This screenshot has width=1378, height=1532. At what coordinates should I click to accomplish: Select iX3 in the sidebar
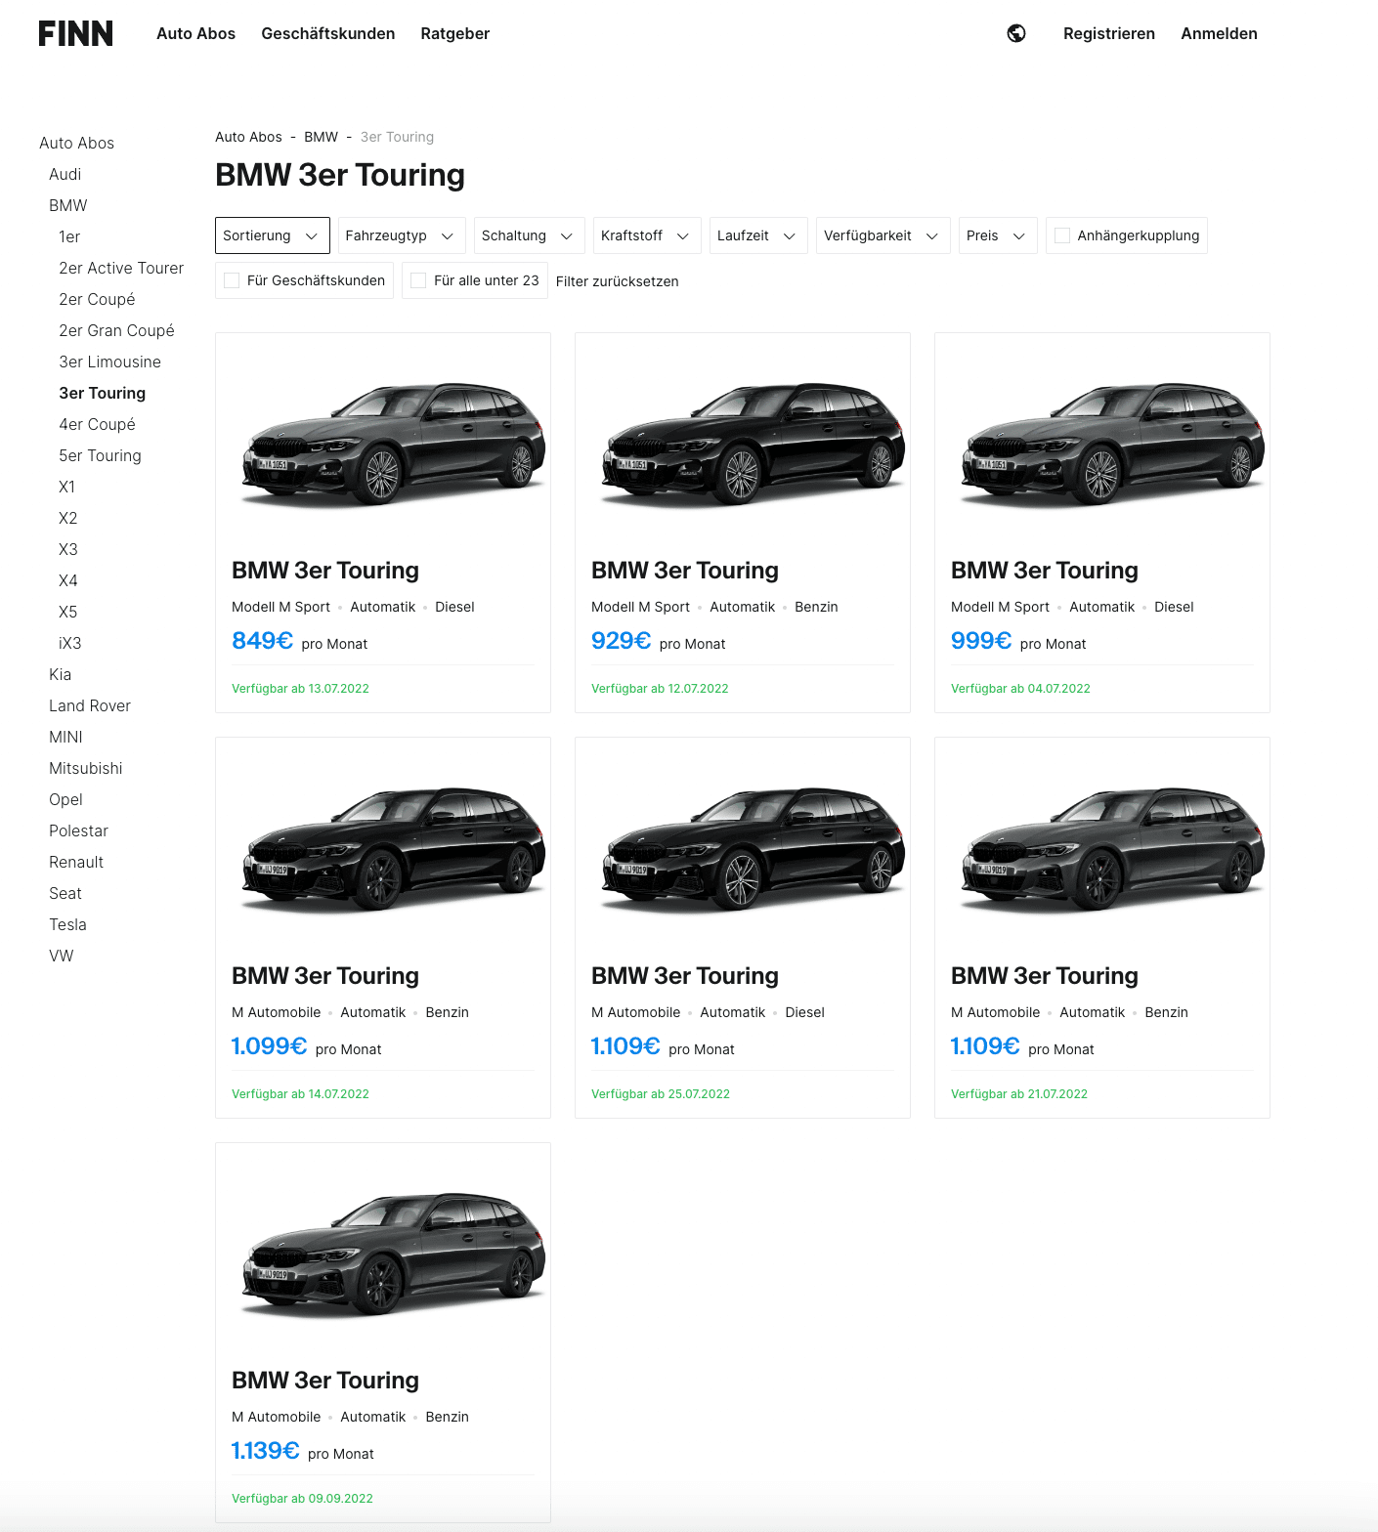(x=70, y=643)
